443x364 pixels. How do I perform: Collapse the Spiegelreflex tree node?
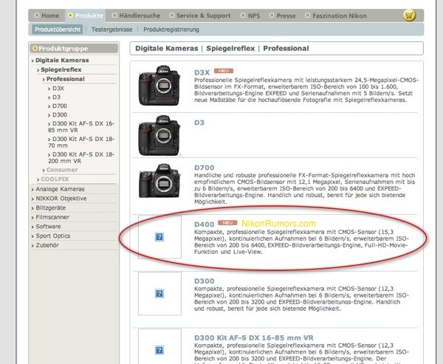(59, 69)
